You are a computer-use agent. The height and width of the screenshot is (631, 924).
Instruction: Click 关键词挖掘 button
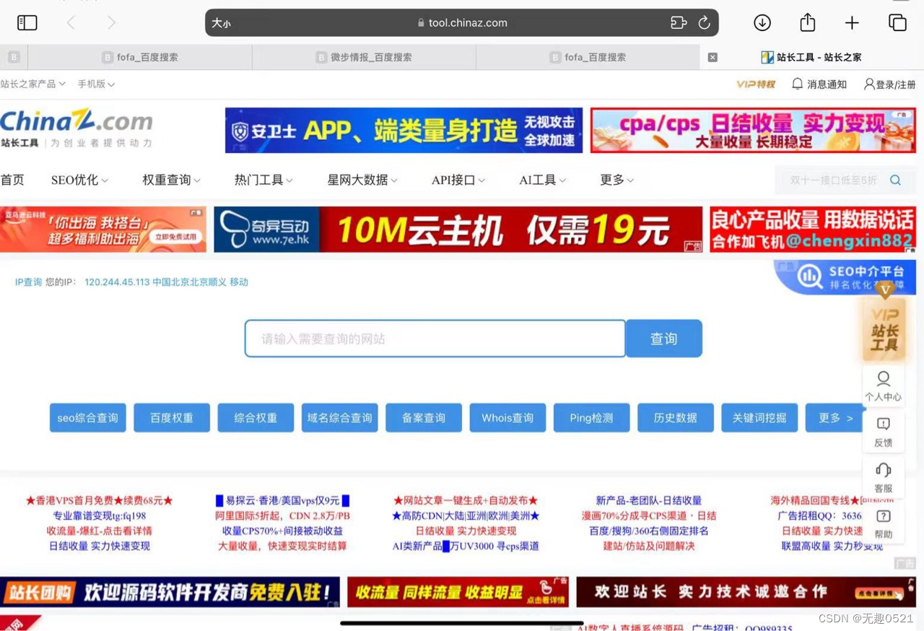point(759,418)
